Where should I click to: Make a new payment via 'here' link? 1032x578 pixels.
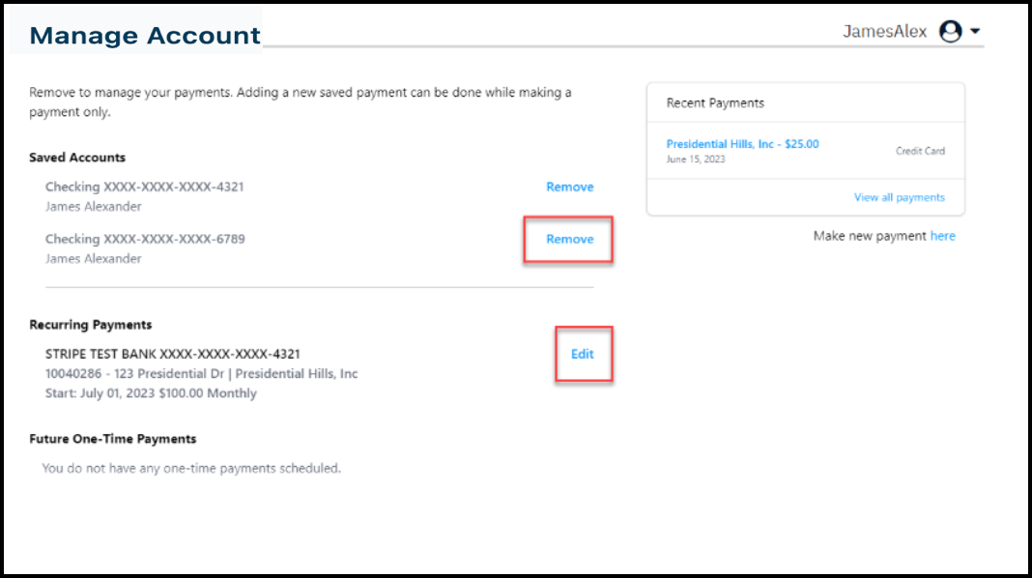click(x=942, y=236)
